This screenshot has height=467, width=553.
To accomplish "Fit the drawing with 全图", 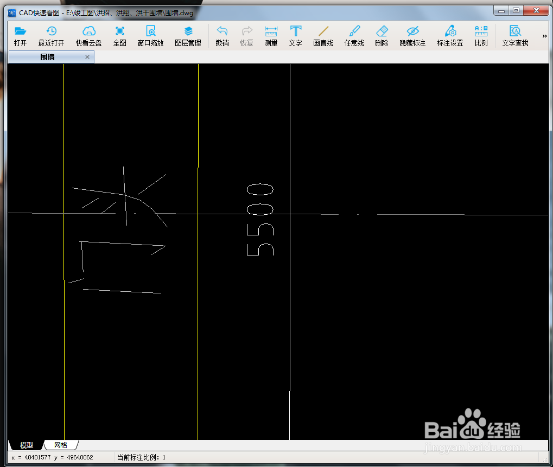I will coord(119,36).
